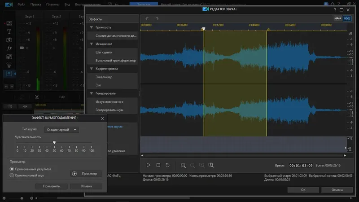Click the undo arrow in the sound editor

147,18
